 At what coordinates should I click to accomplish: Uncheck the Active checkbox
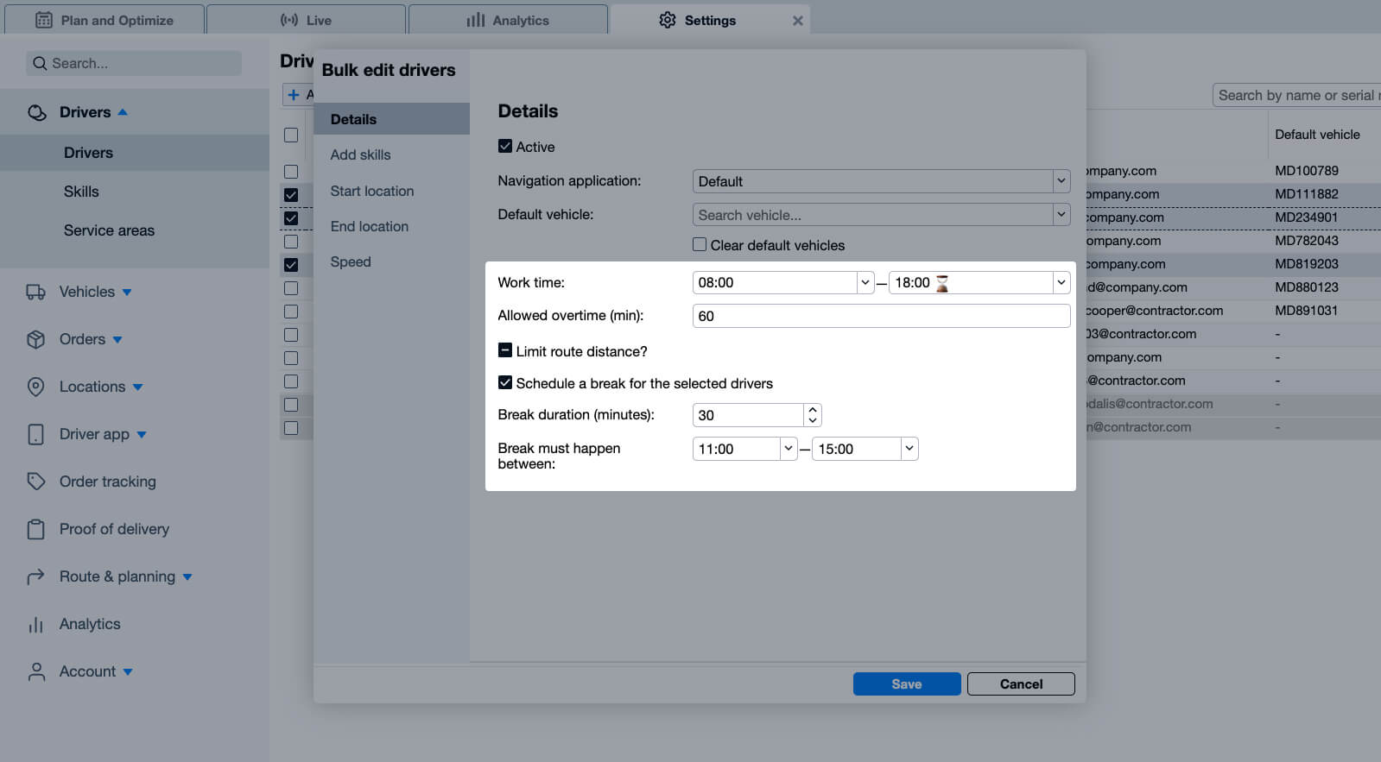click(505, 147)
